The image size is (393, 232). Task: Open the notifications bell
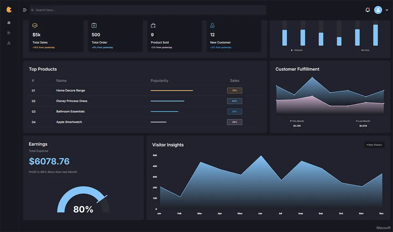tap(368, 10)
